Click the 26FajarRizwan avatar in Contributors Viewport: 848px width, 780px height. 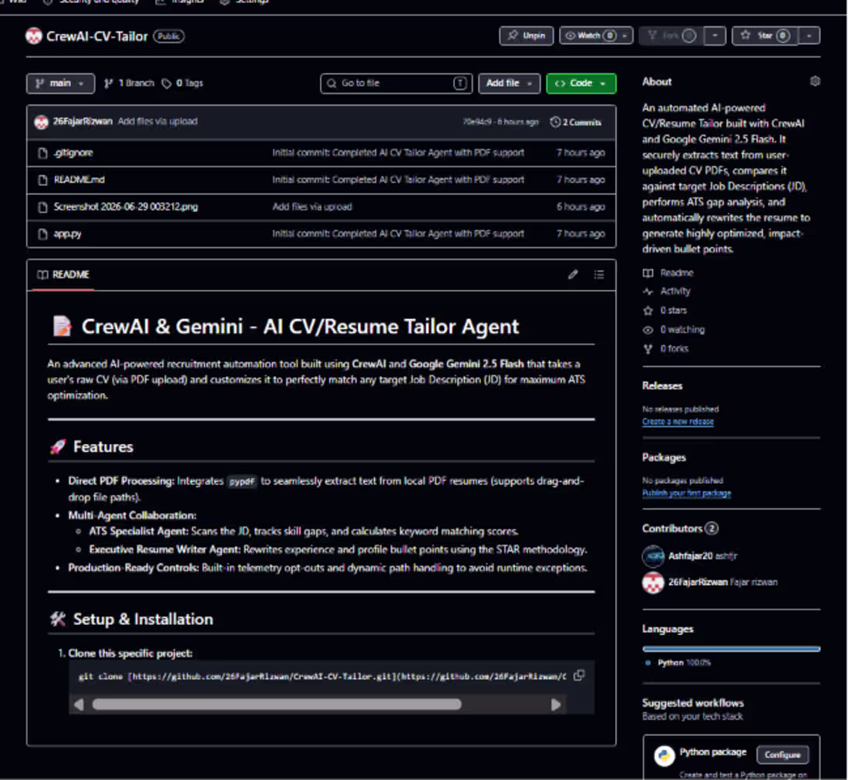click(653, 583)
